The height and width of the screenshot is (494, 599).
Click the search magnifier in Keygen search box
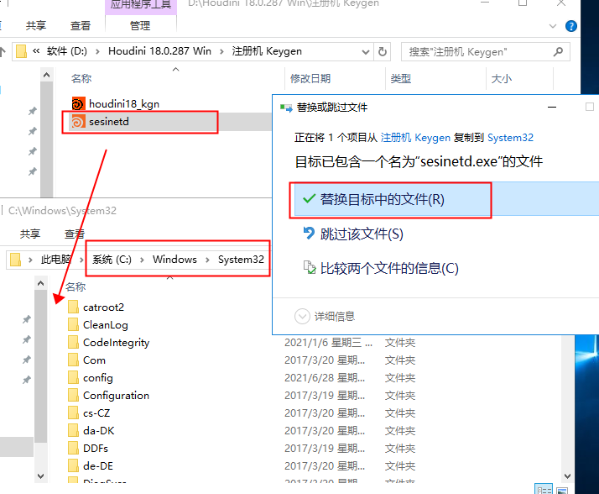point(558,51)
